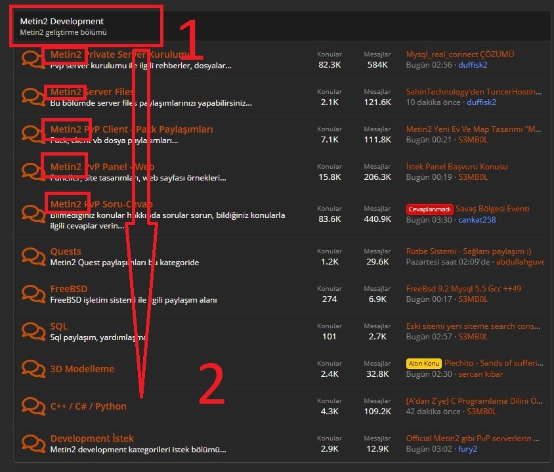Open the Metin2 Server Files forum
The width and height of the screenshot is (554, 472).
[x=92, y=92]
